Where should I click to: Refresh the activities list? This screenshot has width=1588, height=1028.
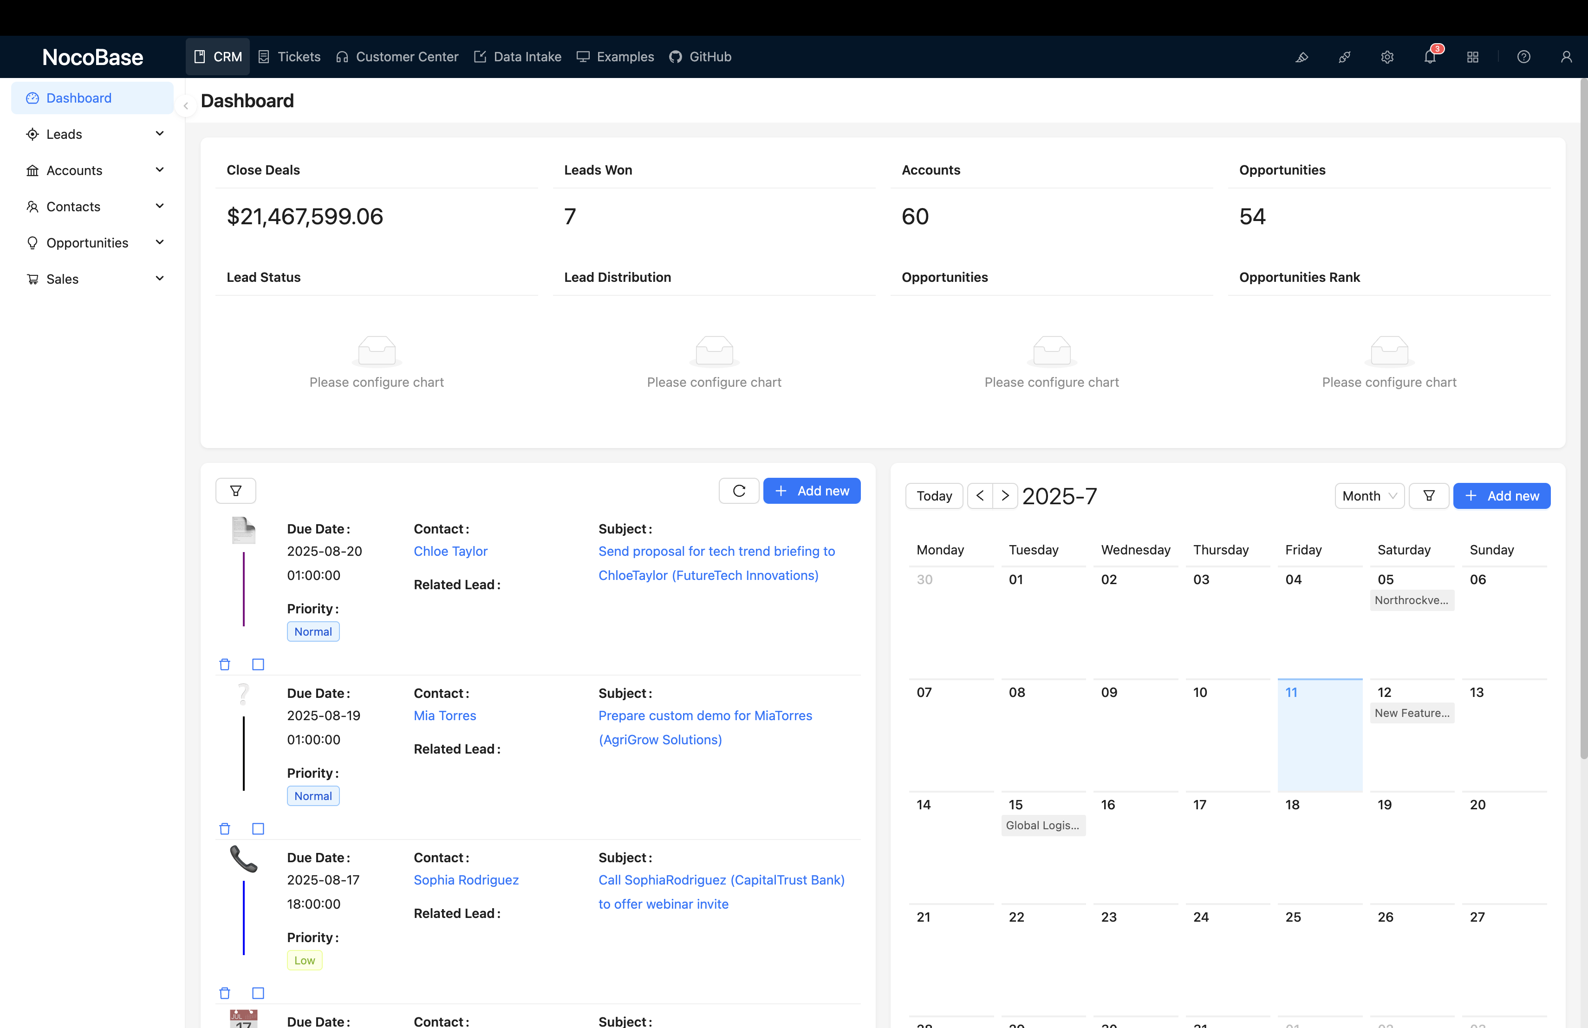tap(739, 491)
